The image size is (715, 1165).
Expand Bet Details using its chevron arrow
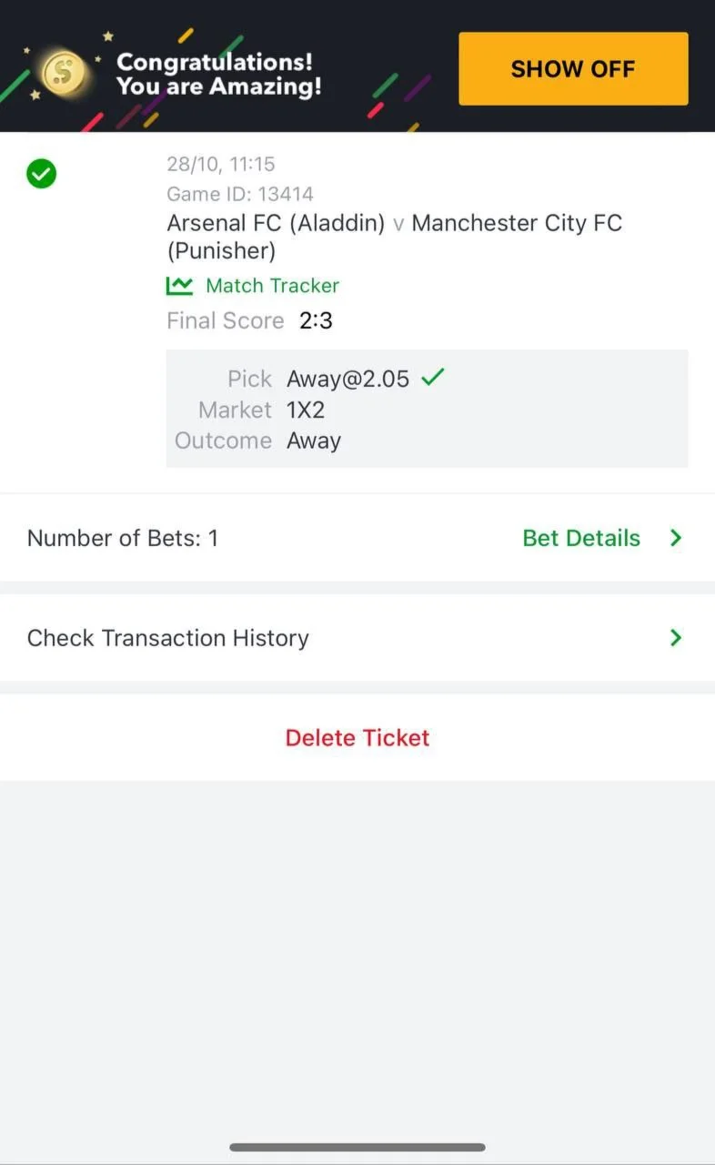click(x=676, y=538)
